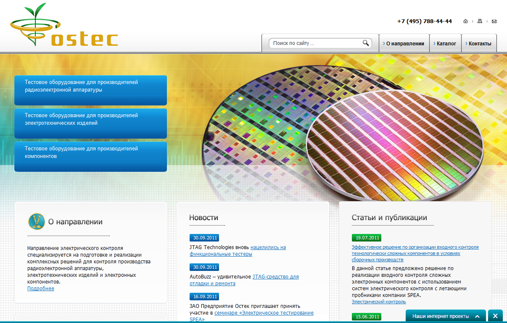Open the нацелились на функциональные тестеры link

238,251
